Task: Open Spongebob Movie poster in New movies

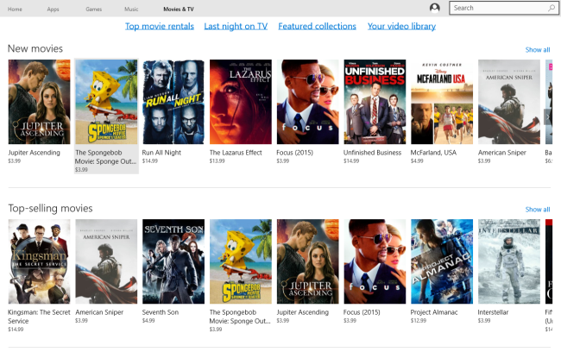Action: pyautogui.click(x=106, y=102)
